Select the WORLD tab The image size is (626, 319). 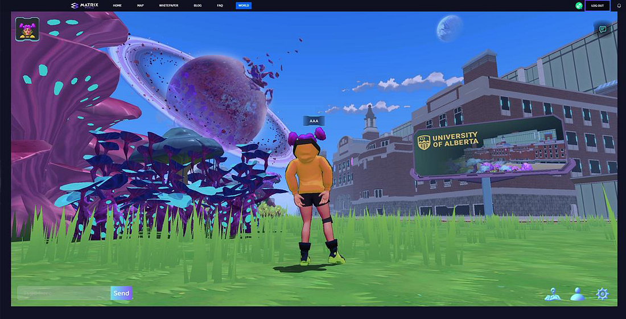[244, 6]
